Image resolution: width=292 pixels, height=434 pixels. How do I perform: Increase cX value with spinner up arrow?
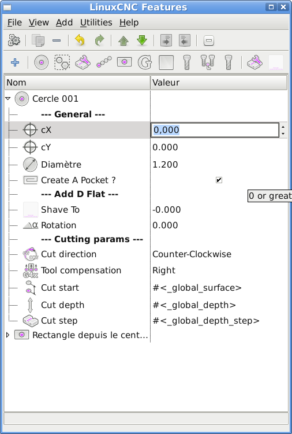pyautogui.click(x=283, y=127)
